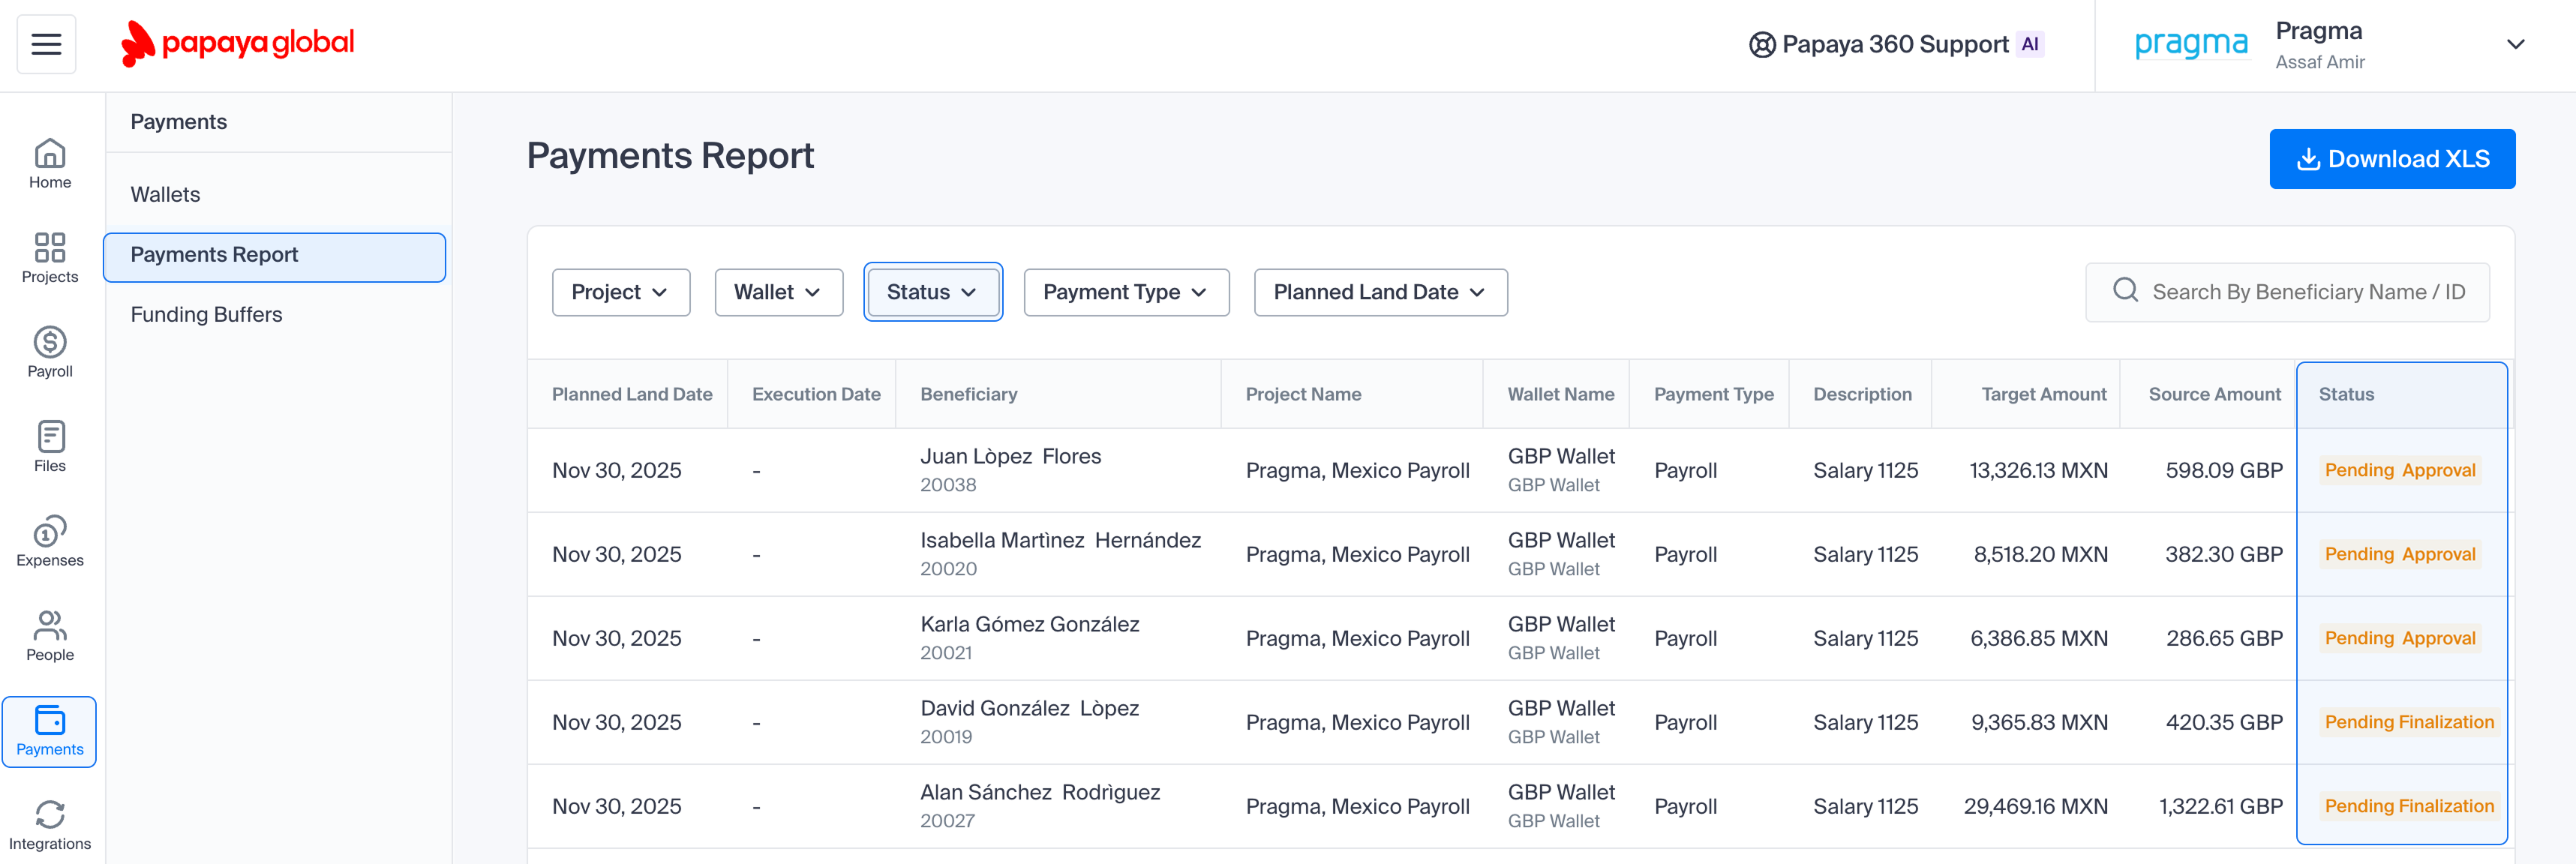The width and height of the screenshot is (2576, 864).
Task: Open the Status filter dropdown
Action: point(932,292)
